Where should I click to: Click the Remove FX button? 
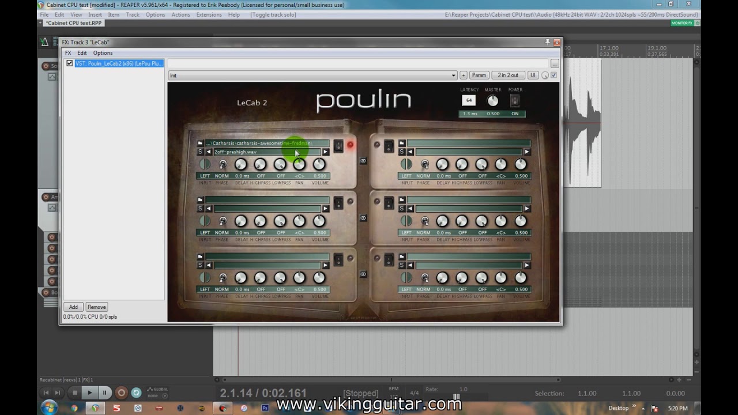click(x=96, y=307)
